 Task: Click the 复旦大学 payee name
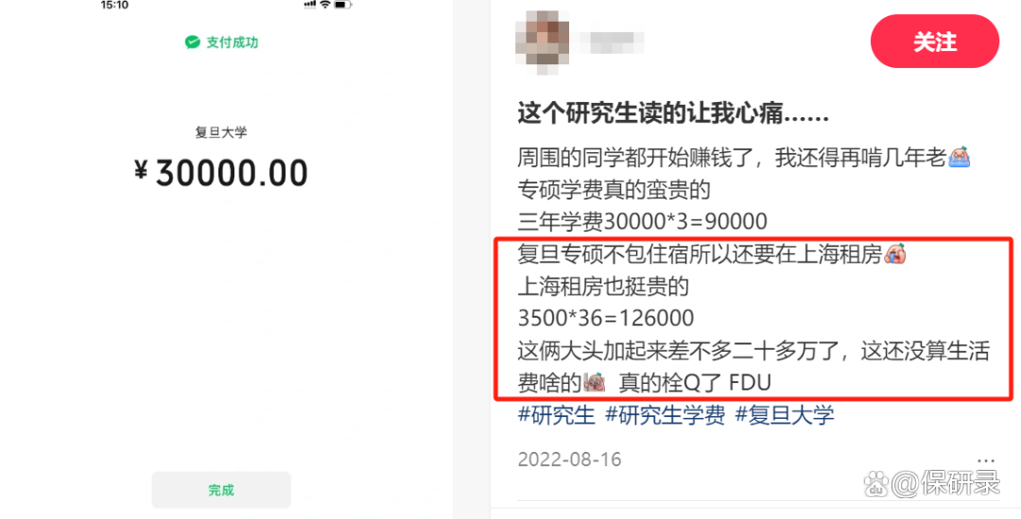220,132
